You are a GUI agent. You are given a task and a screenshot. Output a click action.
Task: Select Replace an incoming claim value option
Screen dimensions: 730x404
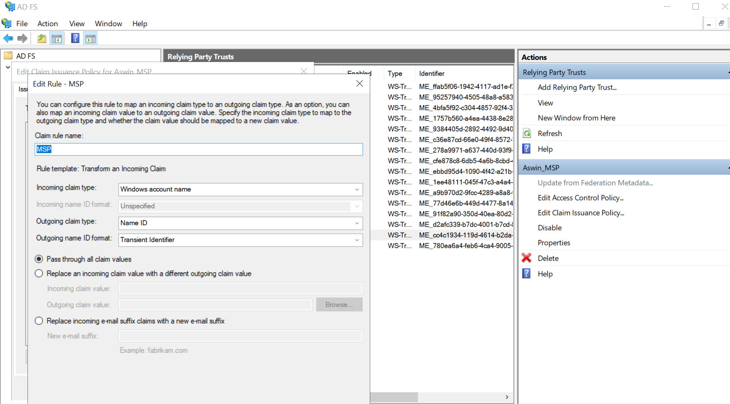point(39,273)
